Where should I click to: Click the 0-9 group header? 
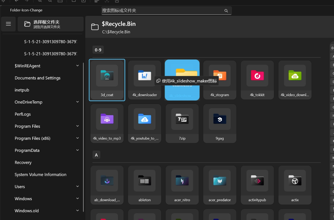click(x=98, y=50)
